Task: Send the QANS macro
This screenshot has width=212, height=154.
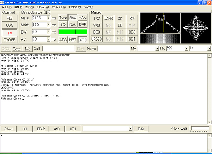Action: point(108,19)
